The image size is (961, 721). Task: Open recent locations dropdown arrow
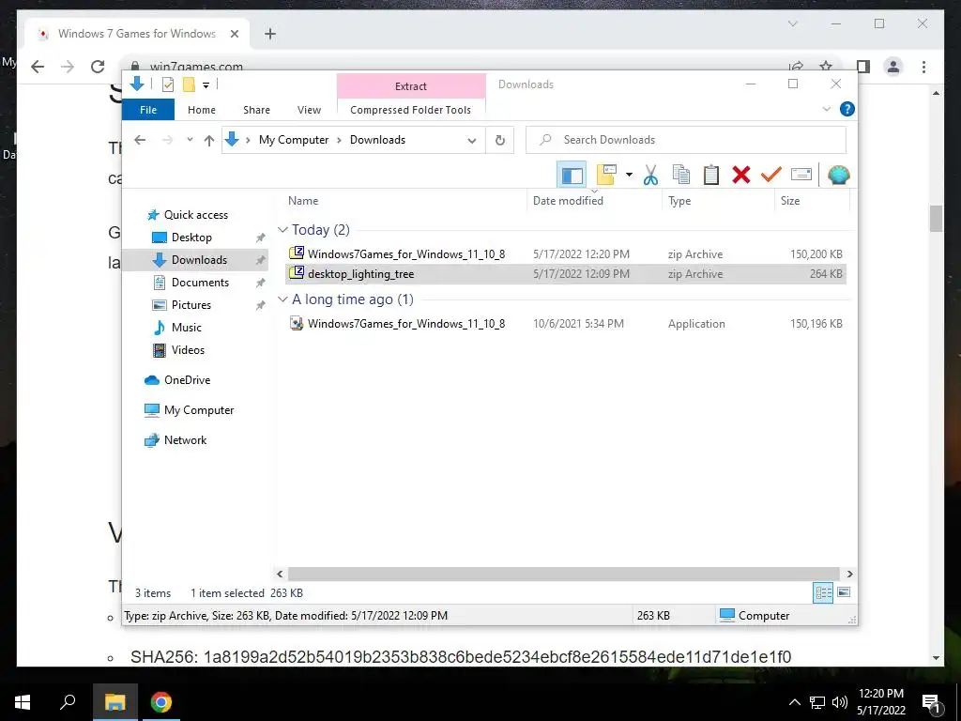(190, 140)
